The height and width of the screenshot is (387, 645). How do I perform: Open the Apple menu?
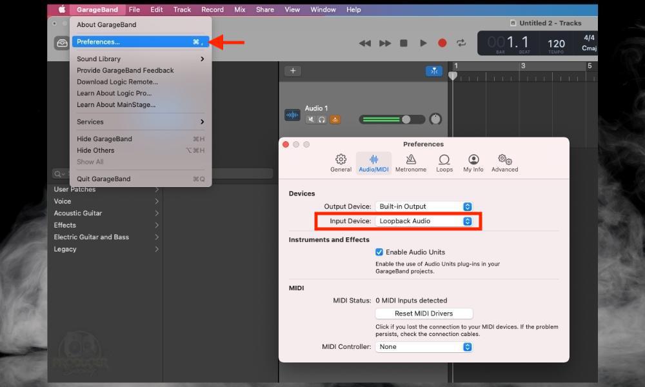pyautogui.click(x=62, y=10)
